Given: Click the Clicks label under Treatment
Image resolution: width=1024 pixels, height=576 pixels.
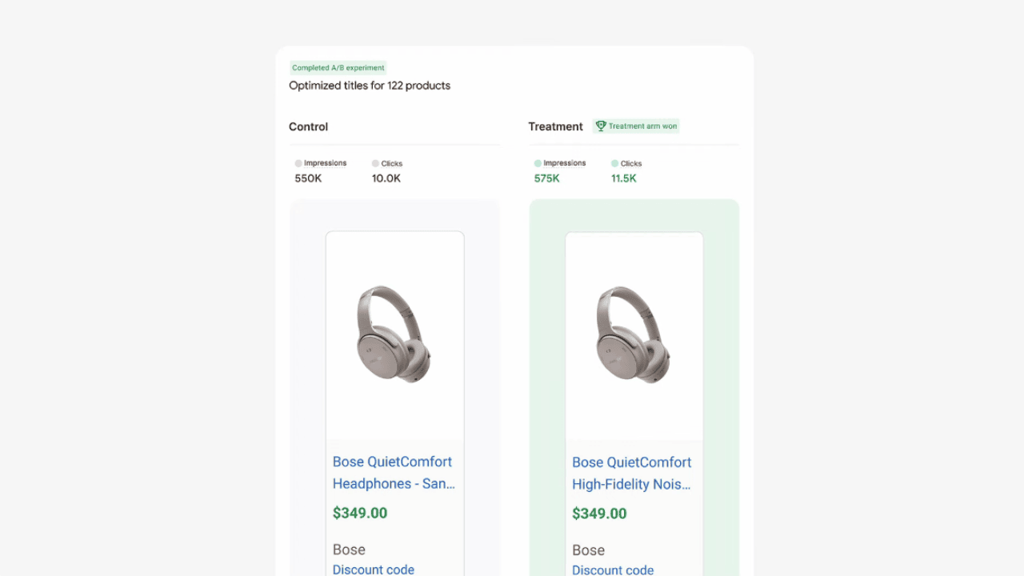Looking at the screenshot, I should pyautogui.click(x=631, y=163).
